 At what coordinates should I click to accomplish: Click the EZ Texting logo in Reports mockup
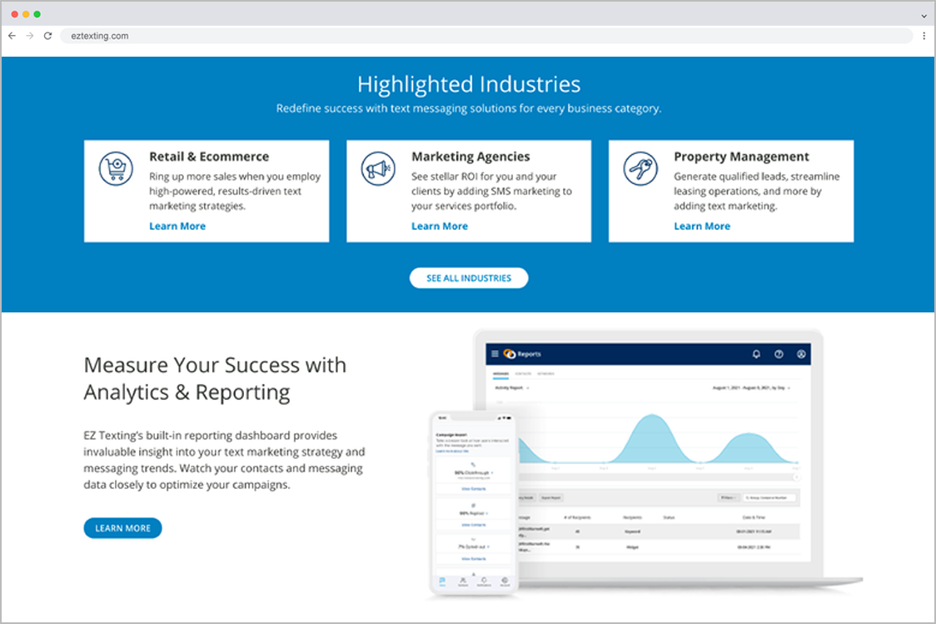pos(509,354)
